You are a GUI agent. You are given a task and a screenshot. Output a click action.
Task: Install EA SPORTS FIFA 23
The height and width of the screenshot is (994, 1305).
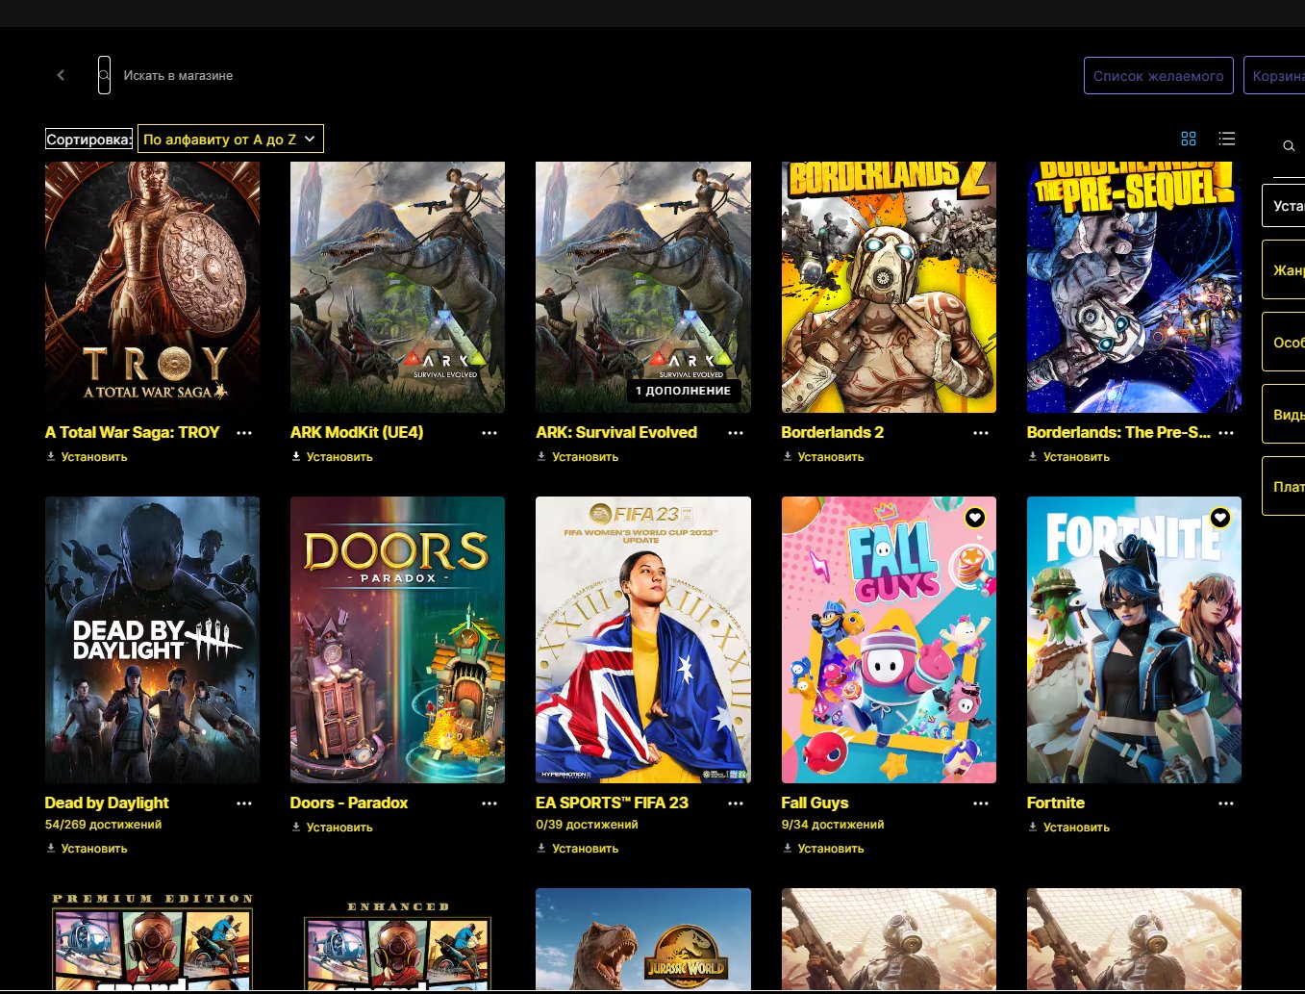tap(577, 849)
